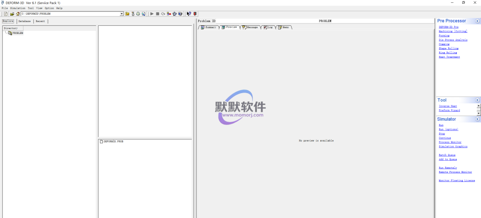Click the red exit icon in toolbar
Viewport: 481px width, 218px height.
pos(195,14)
